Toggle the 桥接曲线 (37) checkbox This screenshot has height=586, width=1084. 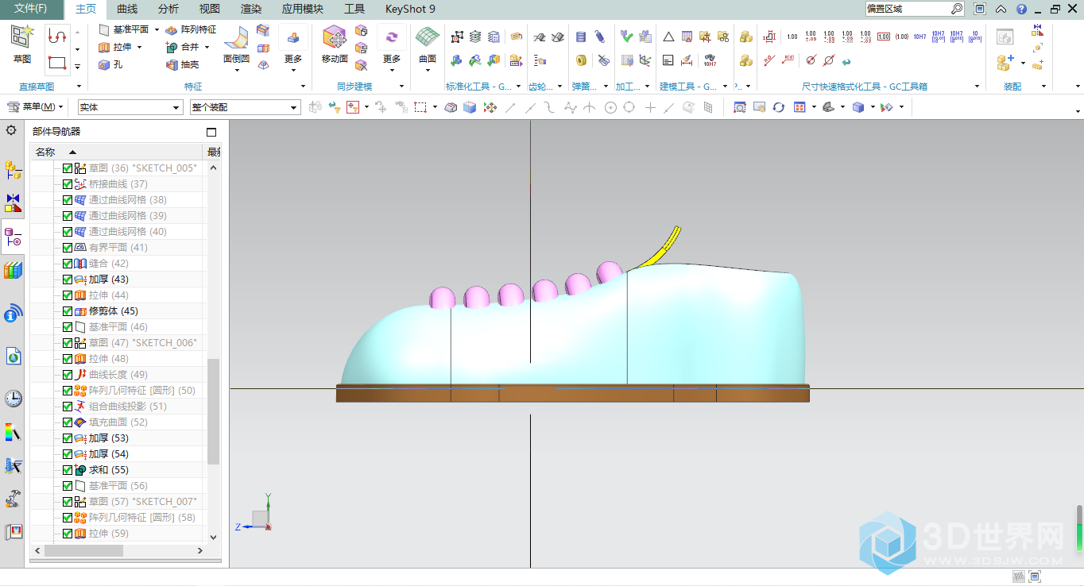[67, 184]
